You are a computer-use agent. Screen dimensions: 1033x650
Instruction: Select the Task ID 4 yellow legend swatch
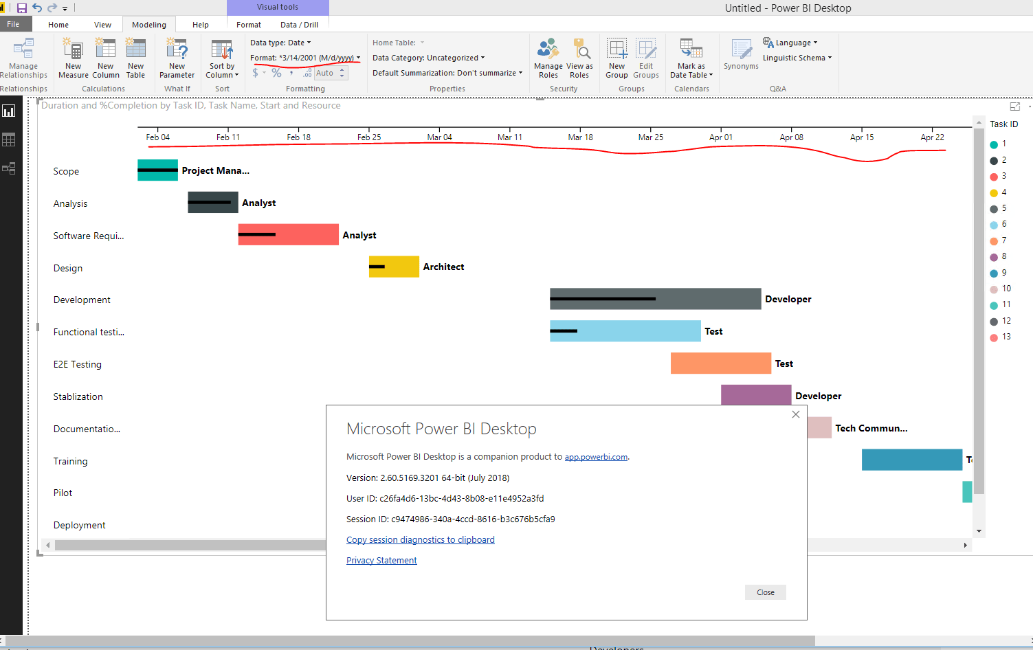(x=994, y=193)
